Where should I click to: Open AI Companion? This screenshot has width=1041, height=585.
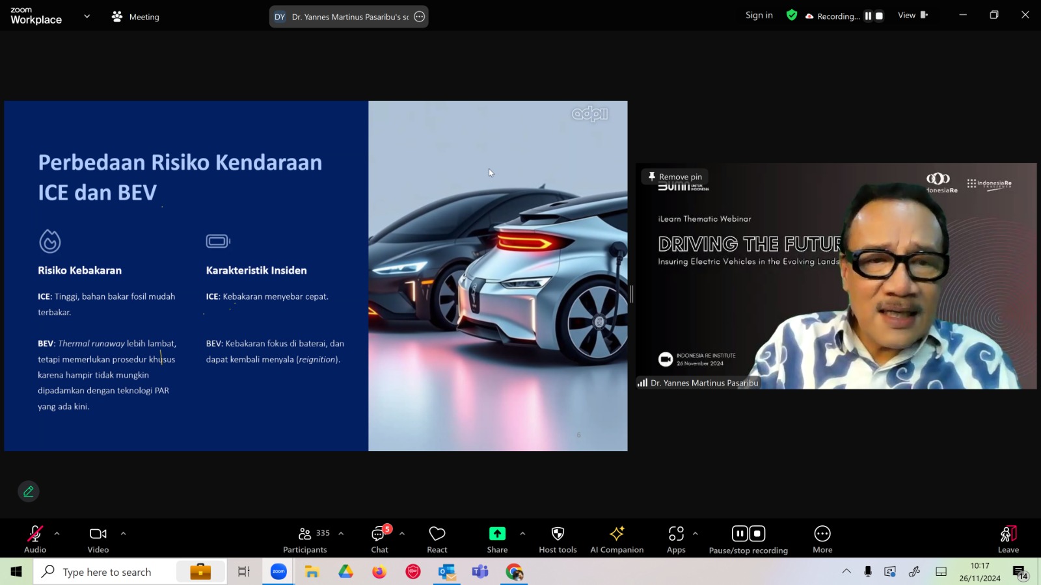tap(617, 539)
